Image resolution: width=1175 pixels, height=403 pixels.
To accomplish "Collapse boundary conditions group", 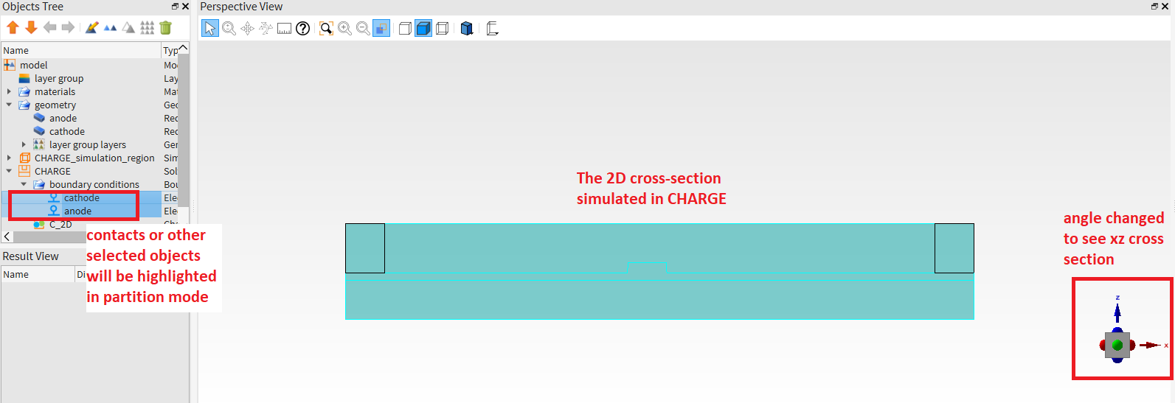I will pos(24,184).
